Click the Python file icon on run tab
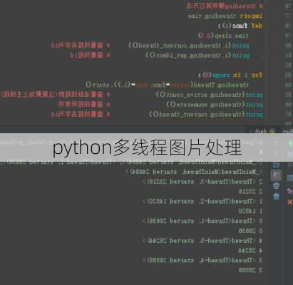293x285 pixels. [272, 130]
